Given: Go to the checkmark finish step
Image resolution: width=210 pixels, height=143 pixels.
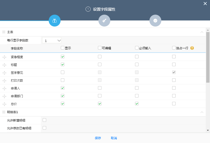Looking at the screenshot, I should (x=155, y=21).
